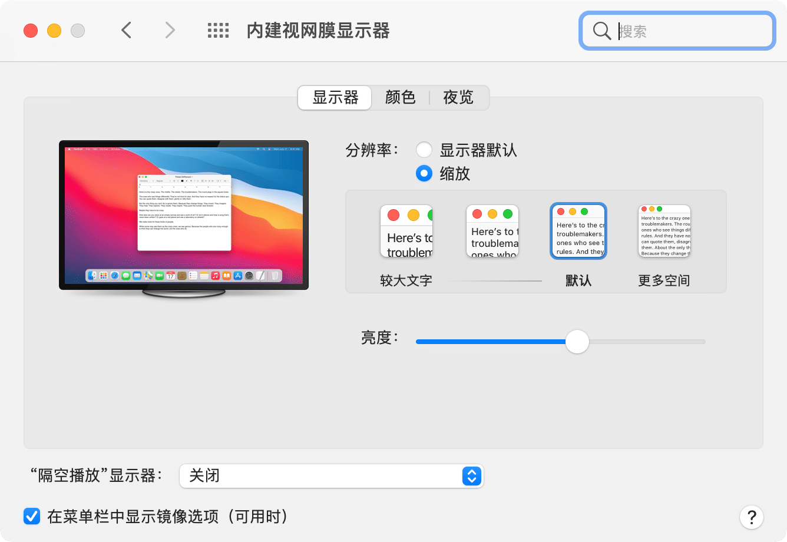
Task: Click the 默认 label under the thumbnail
Action: pyautogui.click(x=578, y=280)
